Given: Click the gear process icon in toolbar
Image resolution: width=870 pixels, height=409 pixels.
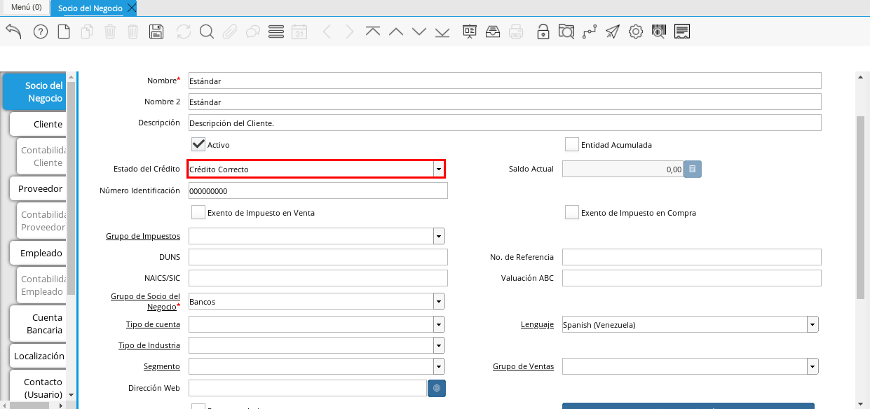Looking at the screenshot, I should [635, 32].
